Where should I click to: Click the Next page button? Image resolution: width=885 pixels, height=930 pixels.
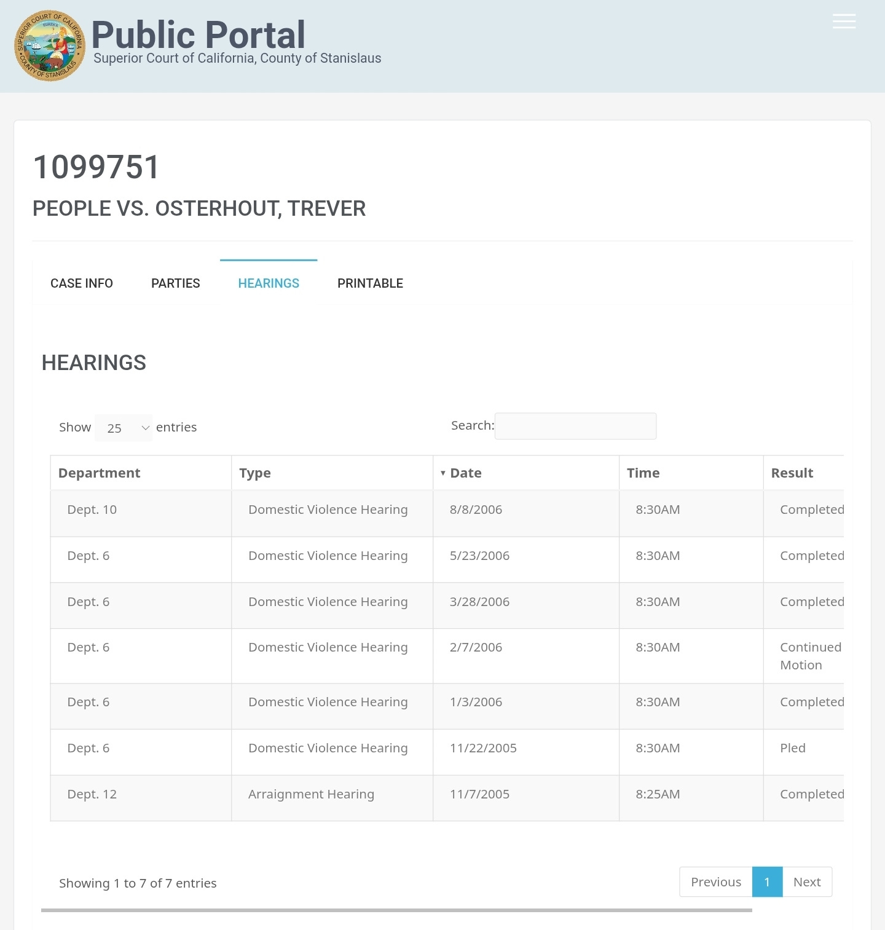point(807,882)
